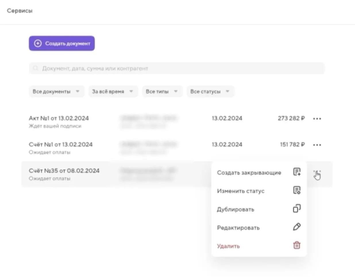The image size is (355, 277).
Task: Click the search magnifier icon
Action: click(x=35, y=68)
